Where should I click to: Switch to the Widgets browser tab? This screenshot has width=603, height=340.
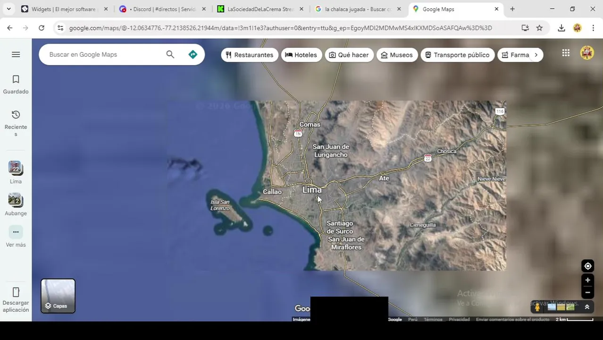(64, 9)
